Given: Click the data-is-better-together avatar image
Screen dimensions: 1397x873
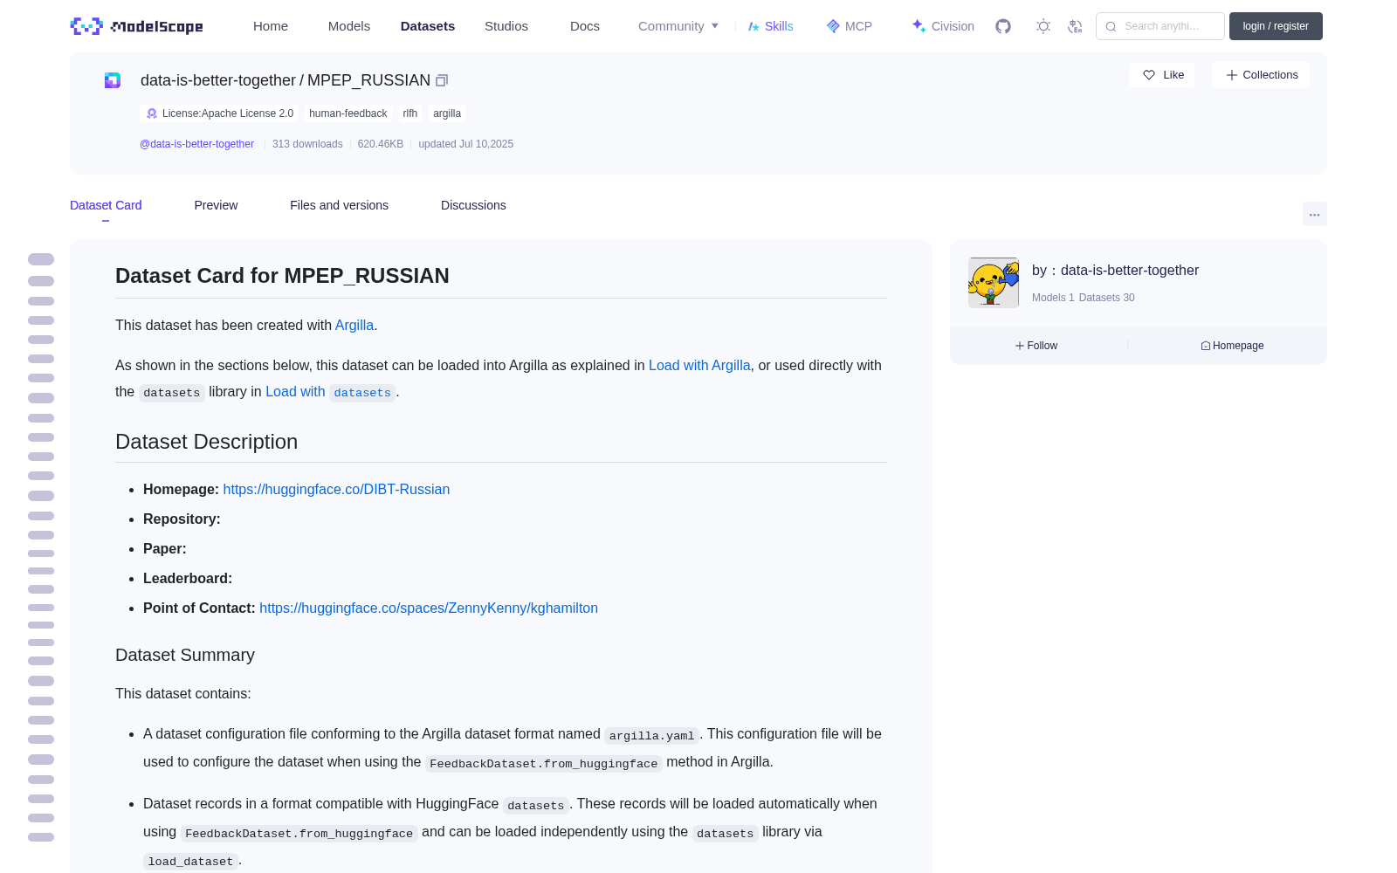Looking at the screenshot, I should click(x=994, y=282).
